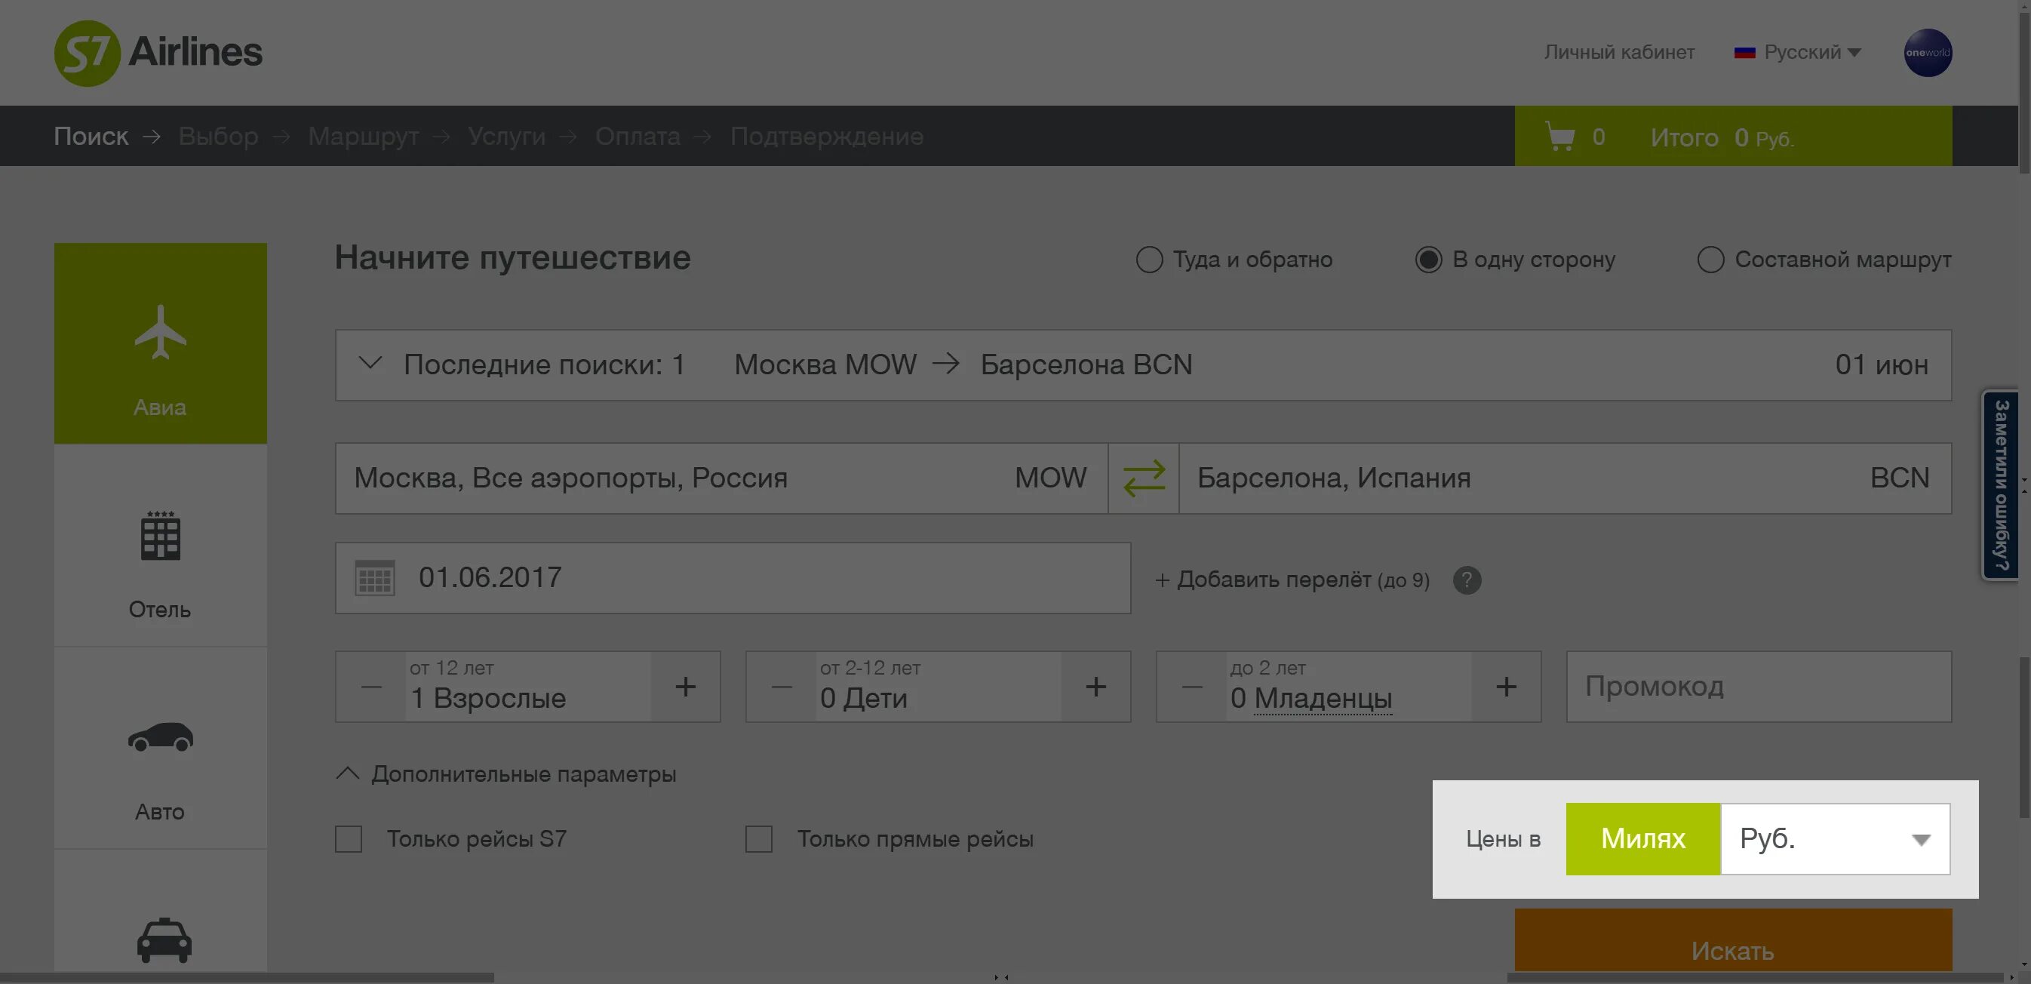Click the Младенцы dotted label

tap(1323, 699)
